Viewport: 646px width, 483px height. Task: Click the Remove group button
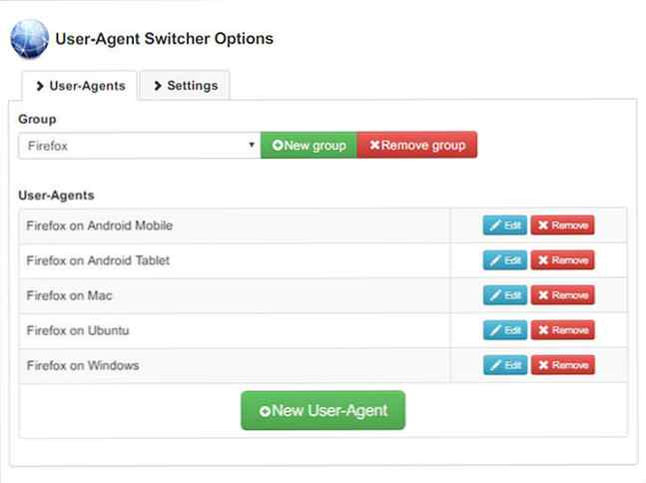(417, 145)
